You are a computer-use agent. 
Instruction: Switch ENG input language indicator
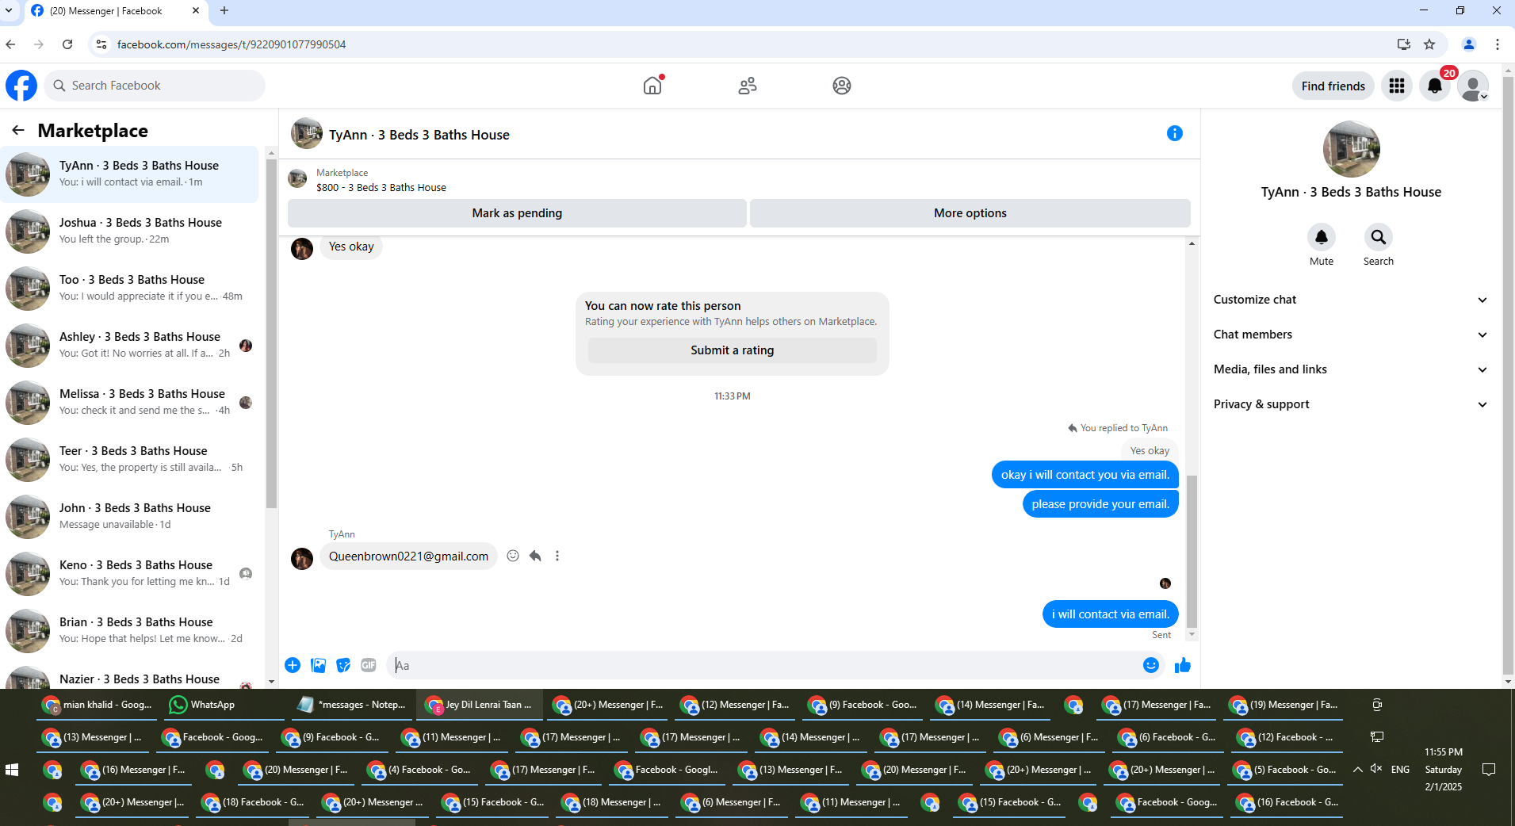click(1400, 769)
